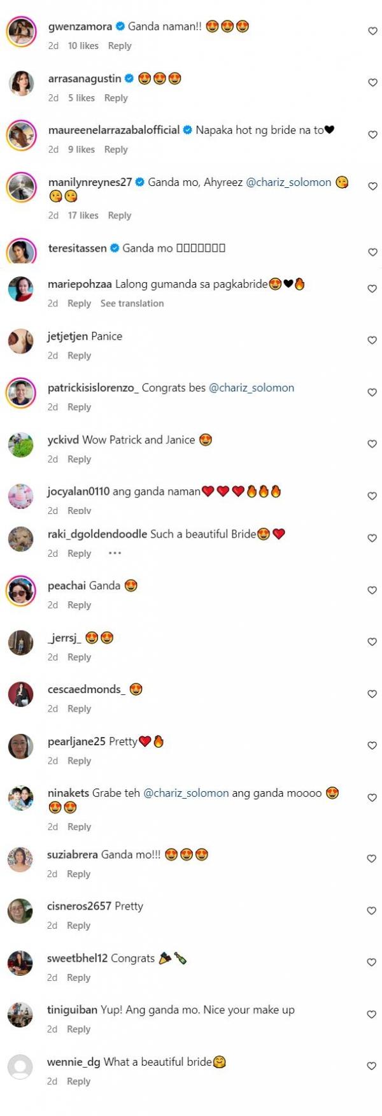Like wennie_dg's comment heart icon

pyautogui.click(x=372, y=1066)
